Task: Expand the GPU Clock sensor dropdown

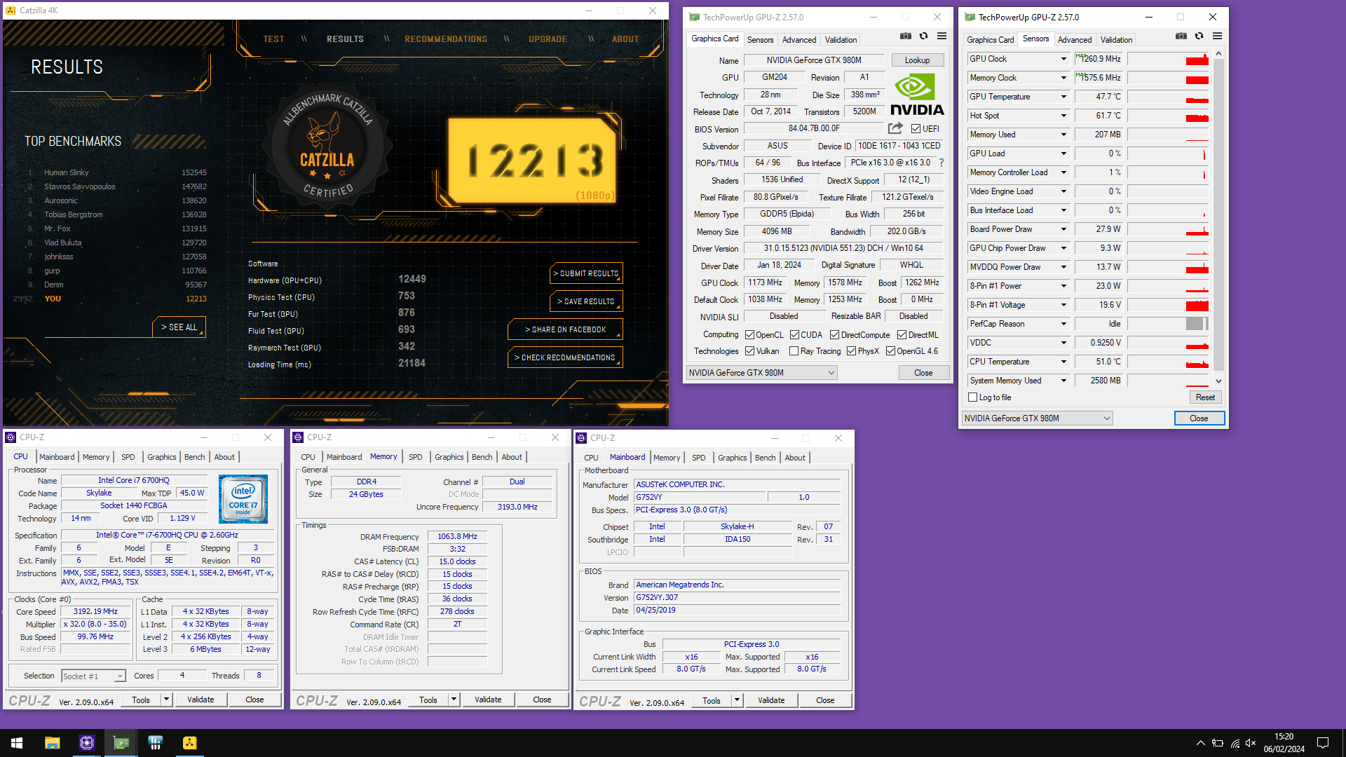Action: point(1063,59)
